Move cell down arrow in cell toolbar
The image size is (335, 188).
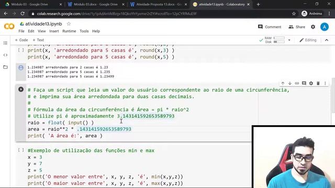[290, 84]
